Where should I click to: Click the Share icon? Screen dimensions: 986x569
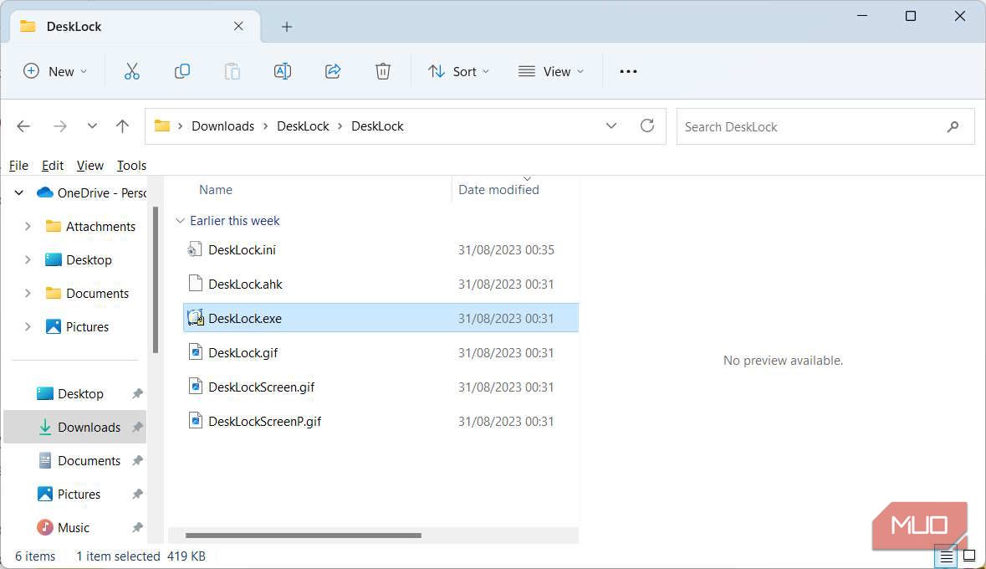333,71
